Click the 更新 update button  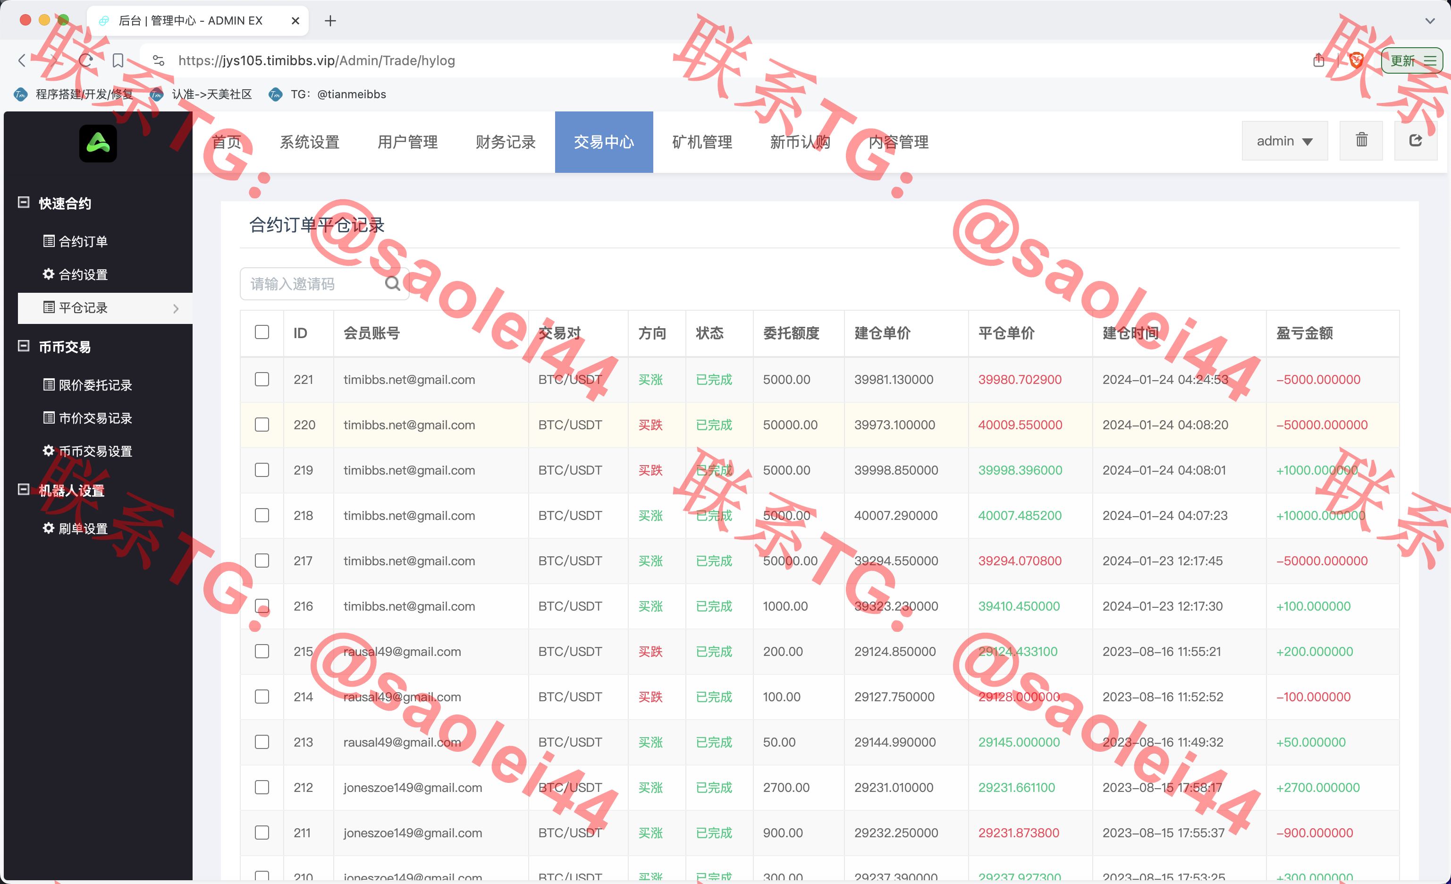pos(1411,60)
